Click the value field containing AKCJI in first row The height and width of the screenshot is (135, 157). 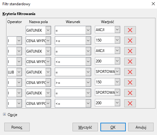(105, 30)
